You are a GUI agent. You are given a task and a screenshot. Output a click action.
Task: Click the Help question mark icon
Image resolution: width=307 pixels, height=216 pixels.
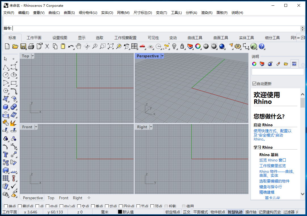(x=262, y=46)
